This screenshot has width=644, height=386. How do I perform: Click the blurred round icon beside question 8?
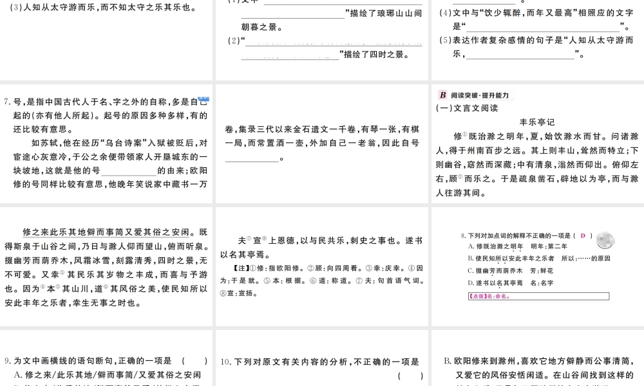[605, 240]
